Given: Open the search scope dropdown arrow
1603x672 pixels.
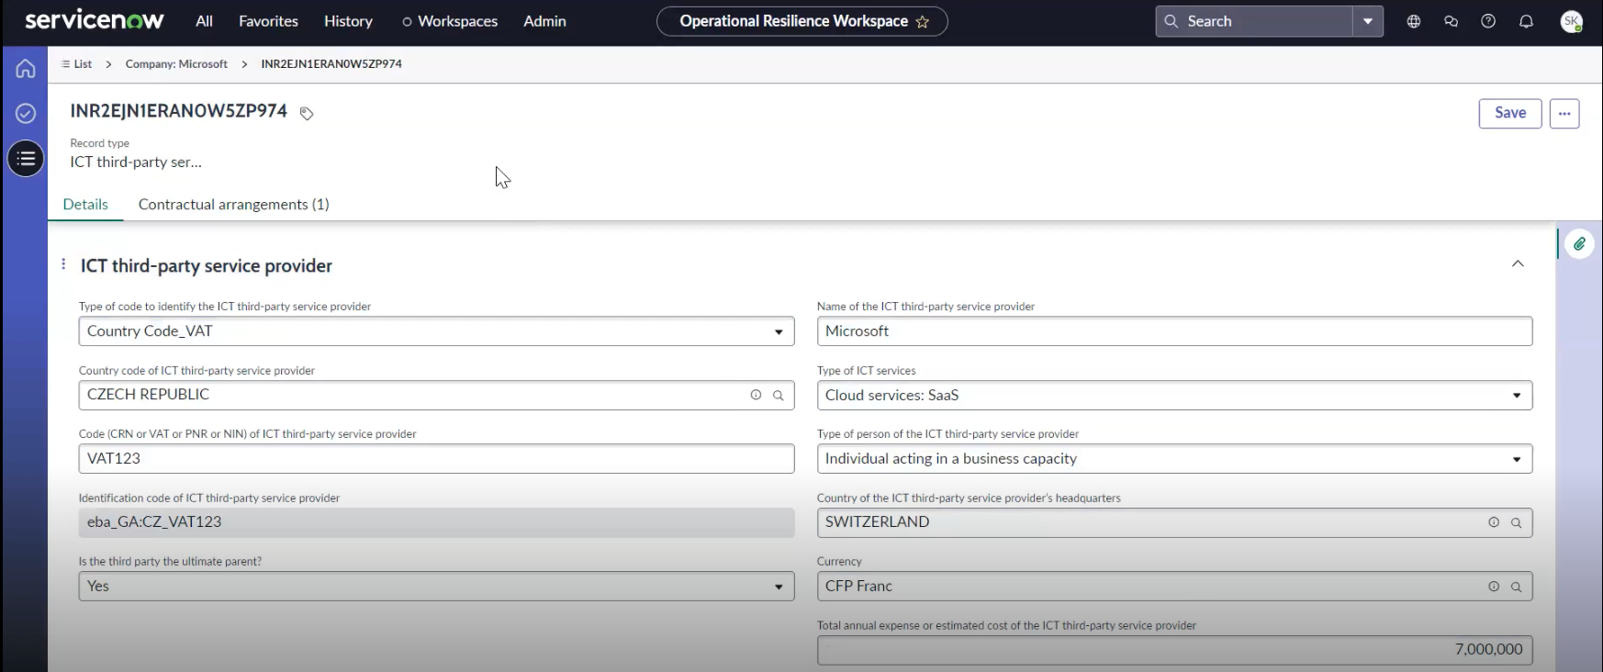Looking at the screenshot, I should click(x=1368, y=21).
